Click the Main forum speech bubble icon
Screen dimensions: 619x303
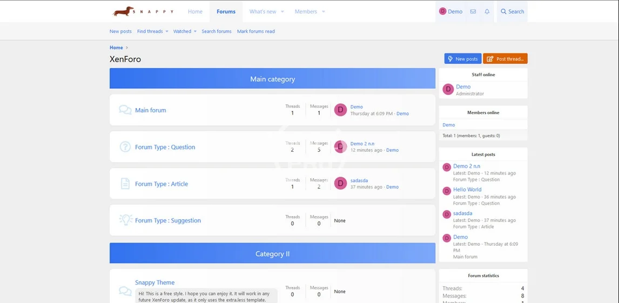125,110
